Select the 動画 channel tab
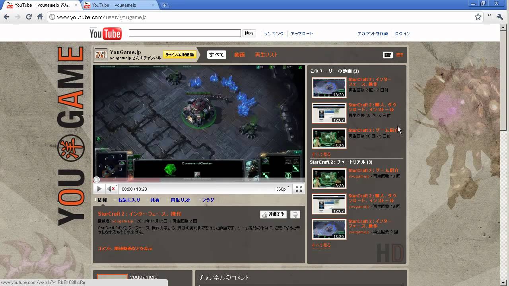 (x=239, y=55)
